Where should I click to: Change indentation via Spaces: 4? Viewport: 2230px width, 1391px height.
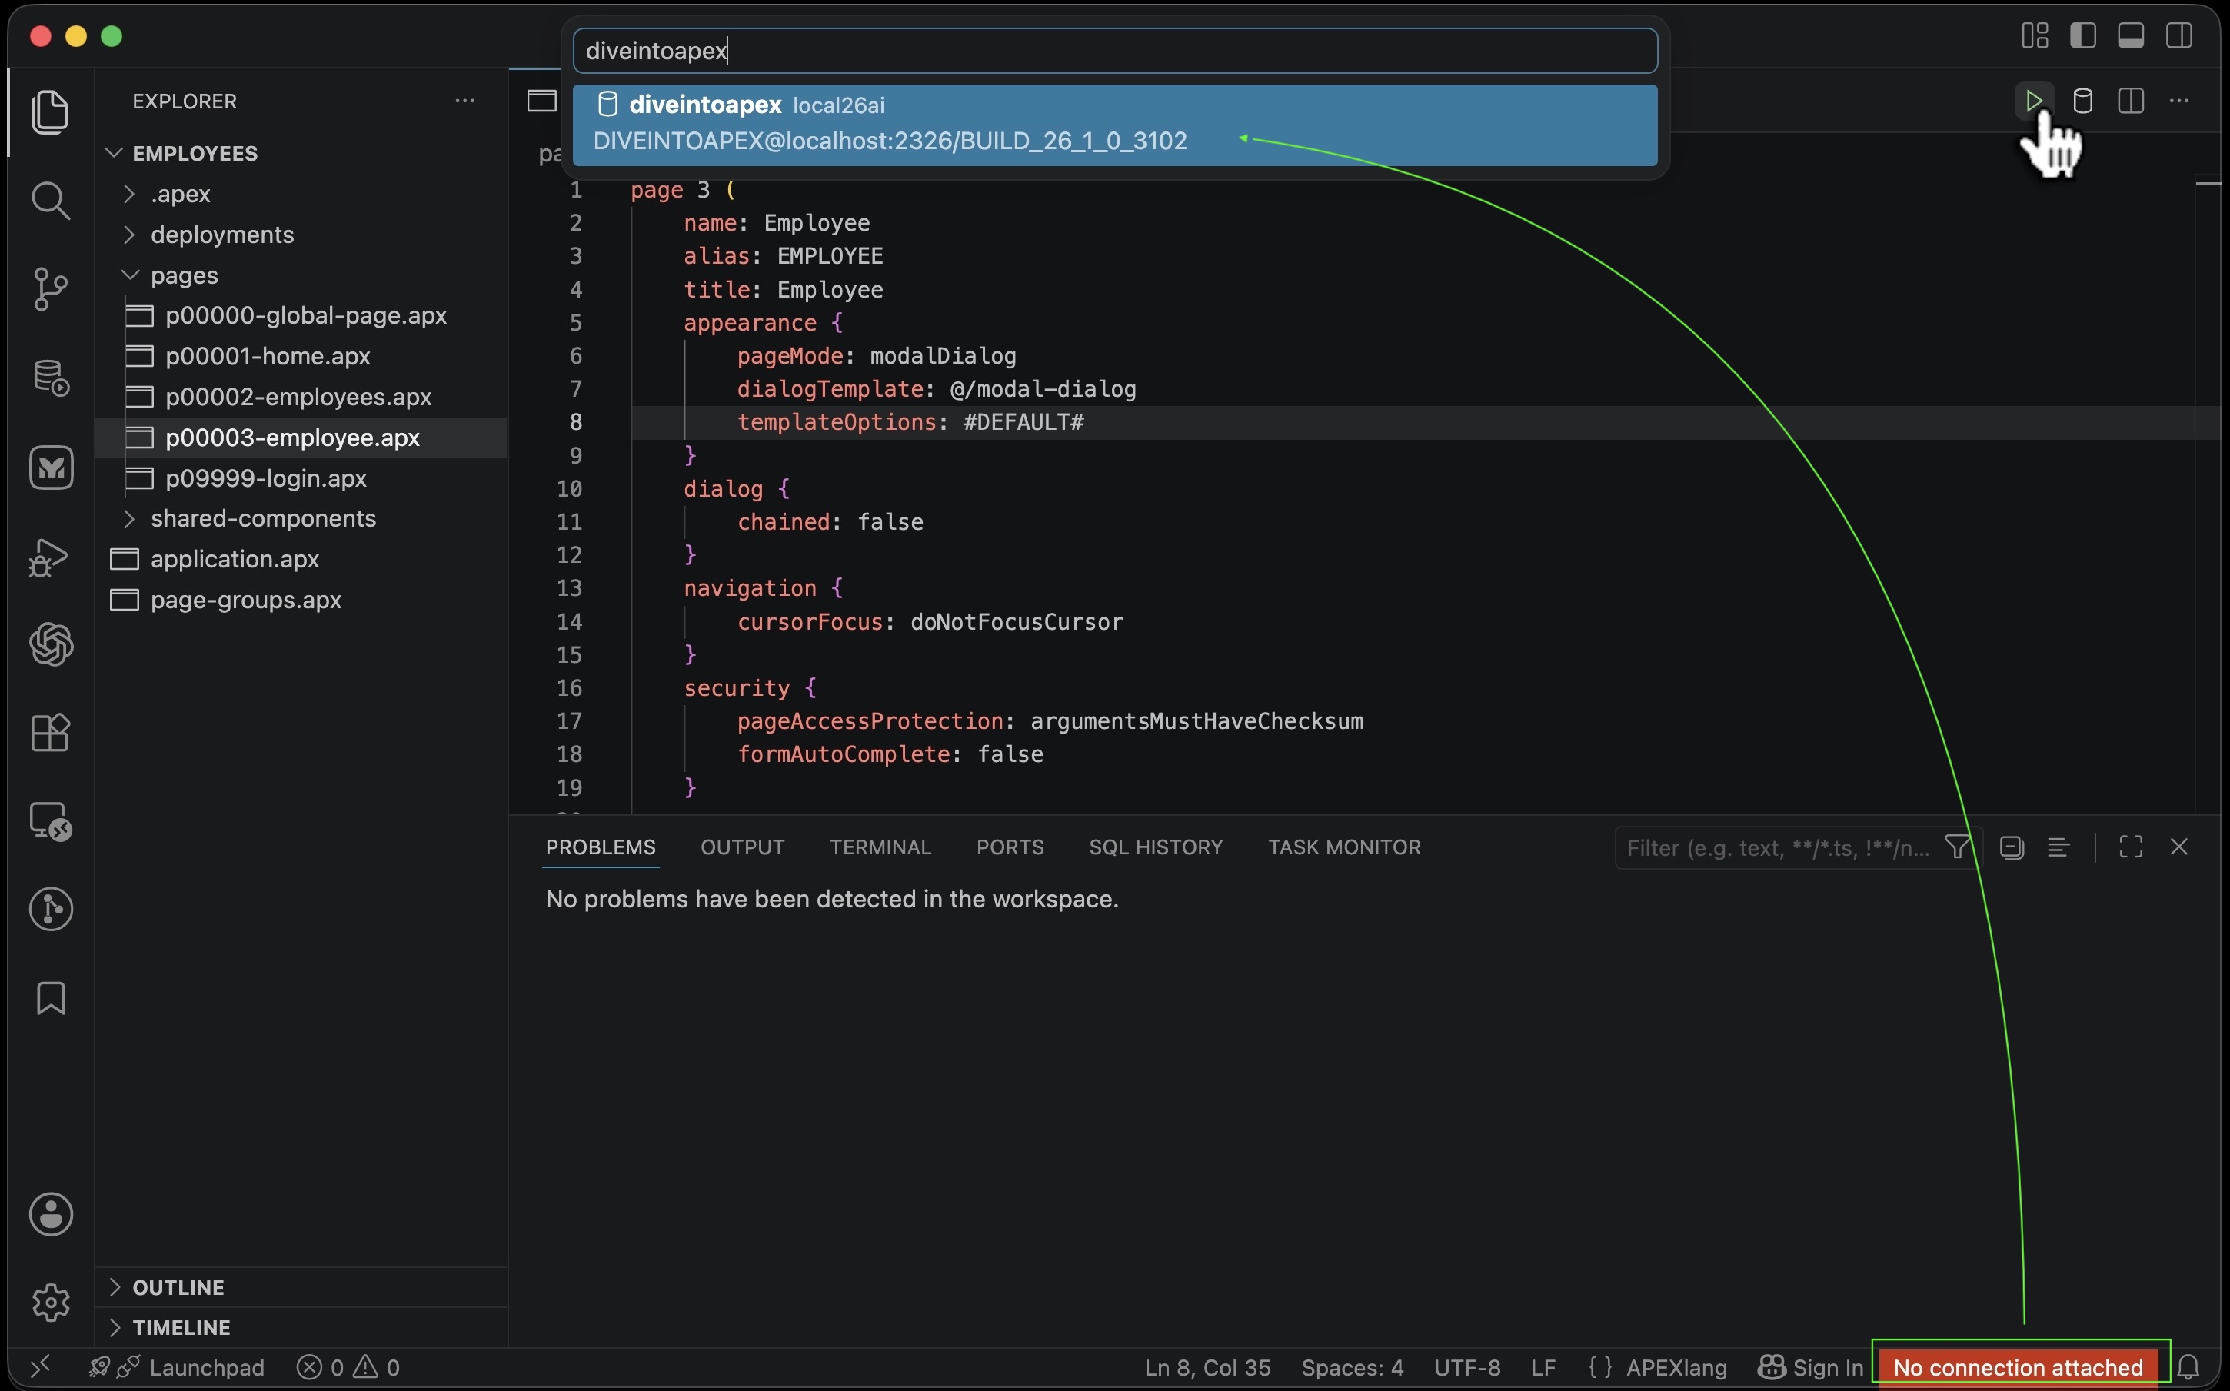click(1351, 1367)
